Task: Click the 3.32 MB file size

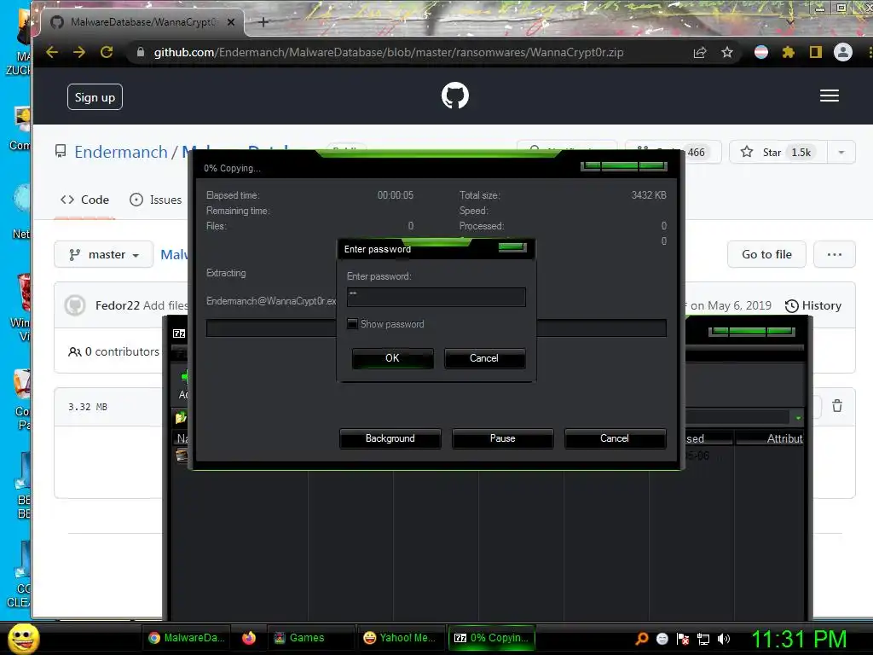Action: [88, 407]
